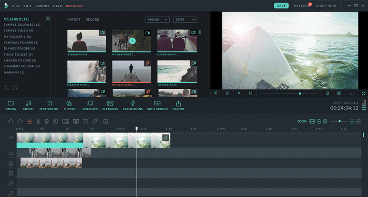Screen dimensions: 368x197
Task: Click the timeline zoom slider
Action: (x=338, y=121)
